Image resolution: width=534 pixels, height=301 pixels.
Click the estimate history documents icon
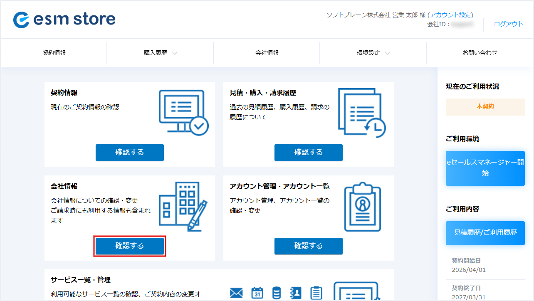(x=361, y=112)
